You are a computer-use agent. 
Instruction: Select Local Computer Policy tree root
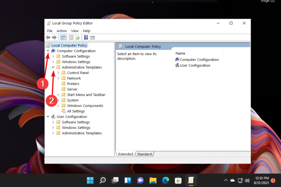[69, 45]
